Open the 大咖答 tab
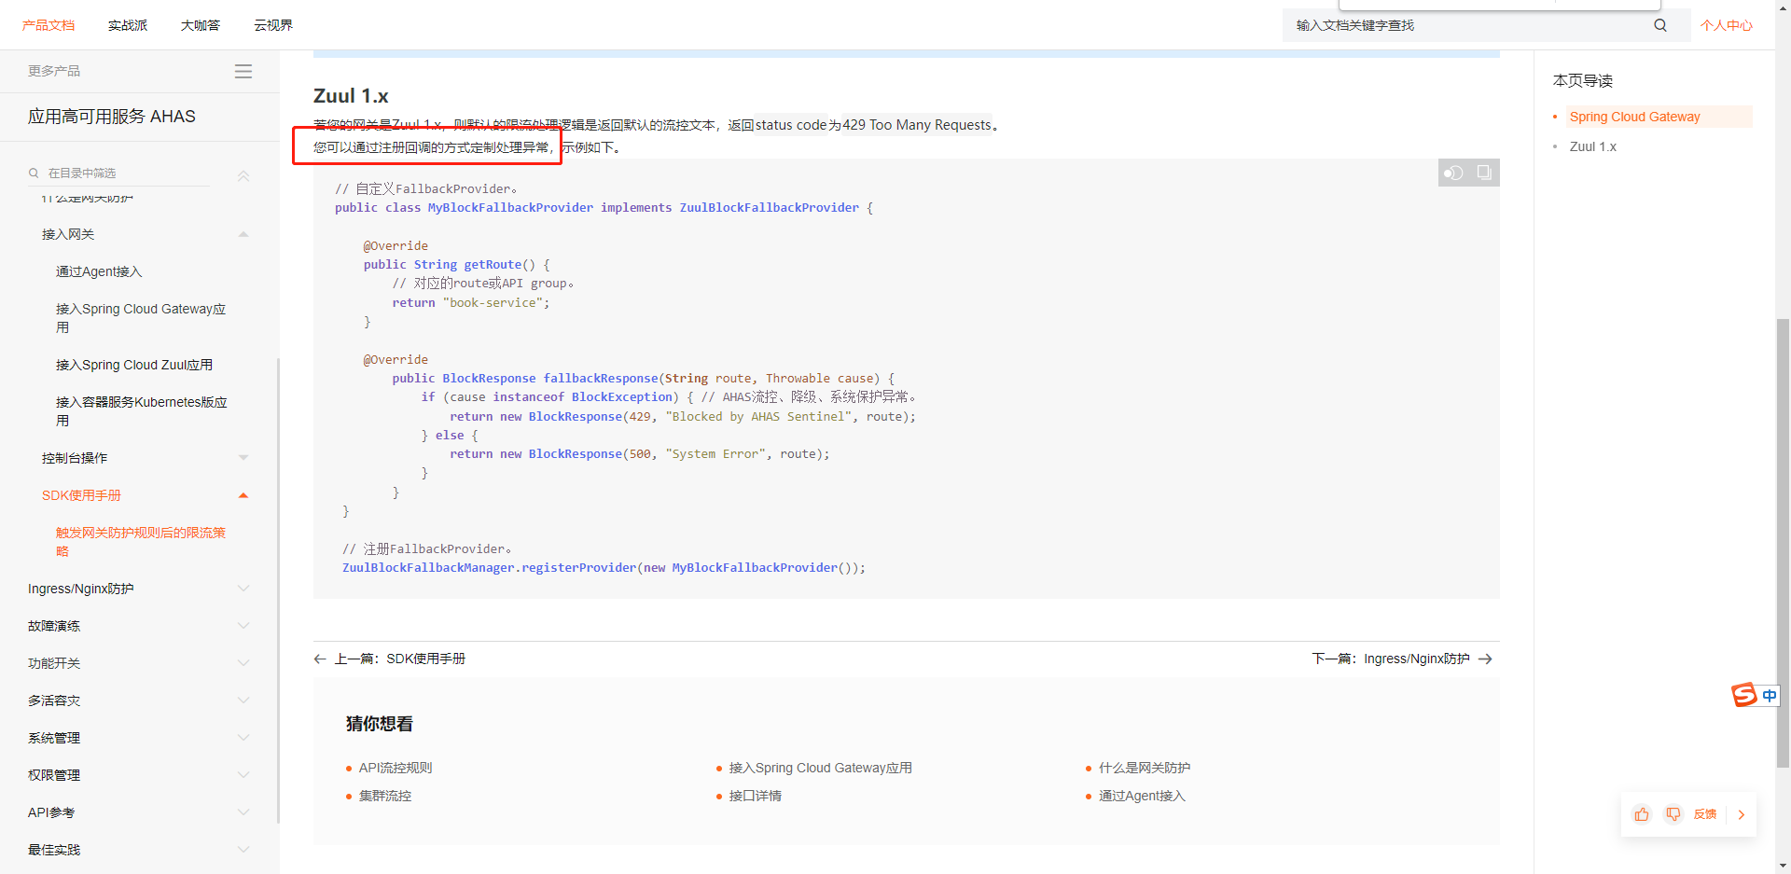Image resolution: width=1791 pixels, height=874 pixels. 201,25
